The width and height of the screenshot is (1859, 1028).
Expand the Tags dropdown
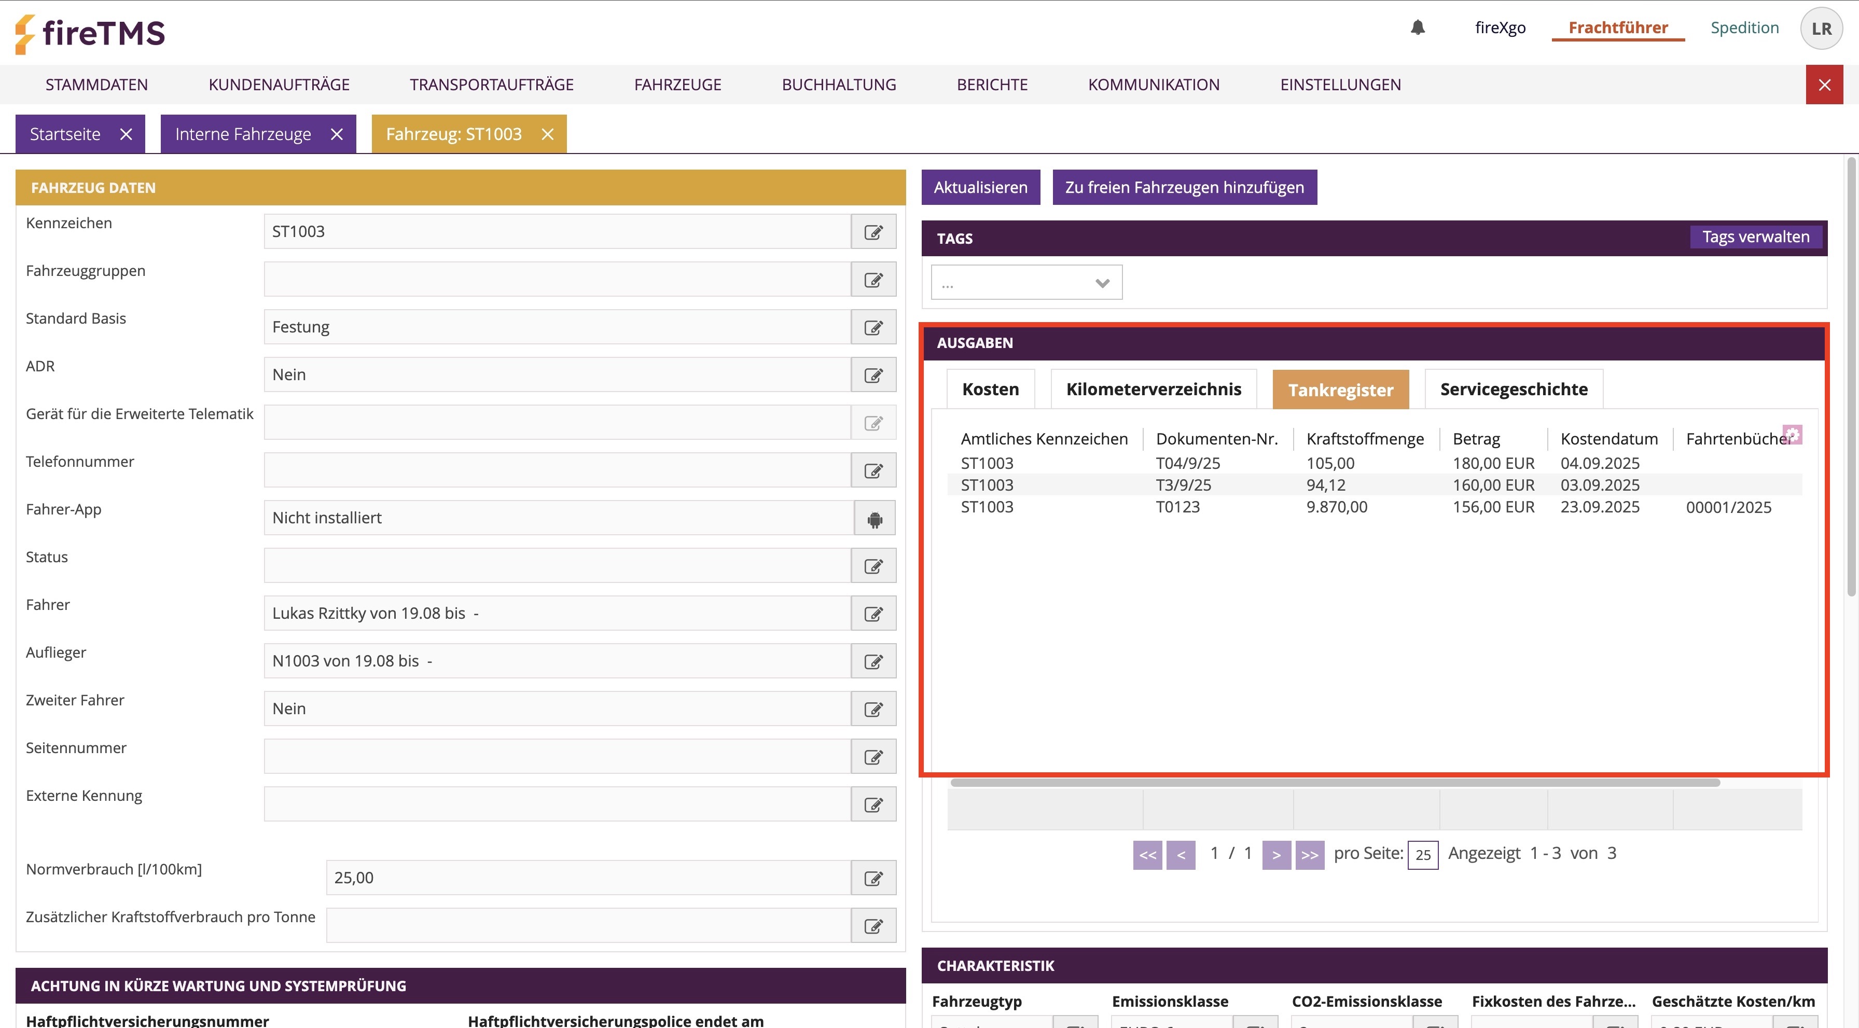tap(1026, 283)
